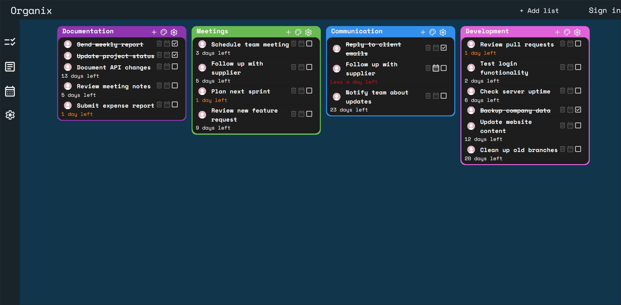Image resolution: width=621 pixels, height=305 pixels.
Task: Mark Review pull requests as complete
Action: click(x=578, y=44)
